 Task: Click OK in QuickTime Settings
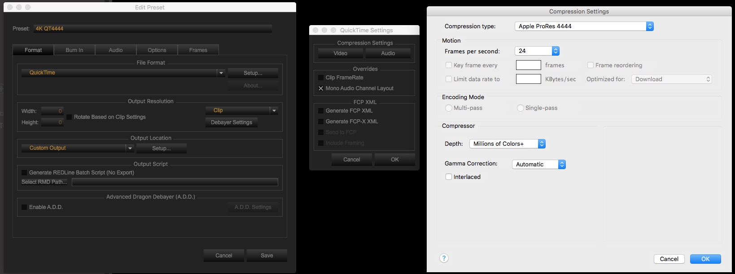[395, 160]
